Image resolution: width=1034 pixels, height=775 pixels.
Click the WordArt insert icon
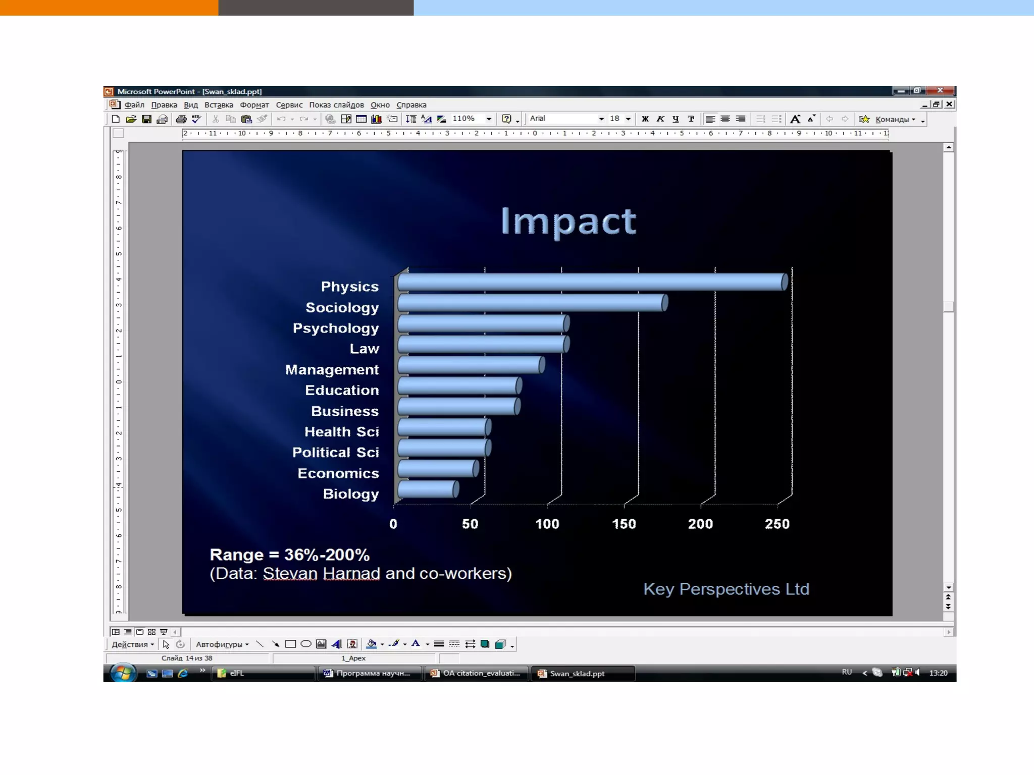click(337, 644)
